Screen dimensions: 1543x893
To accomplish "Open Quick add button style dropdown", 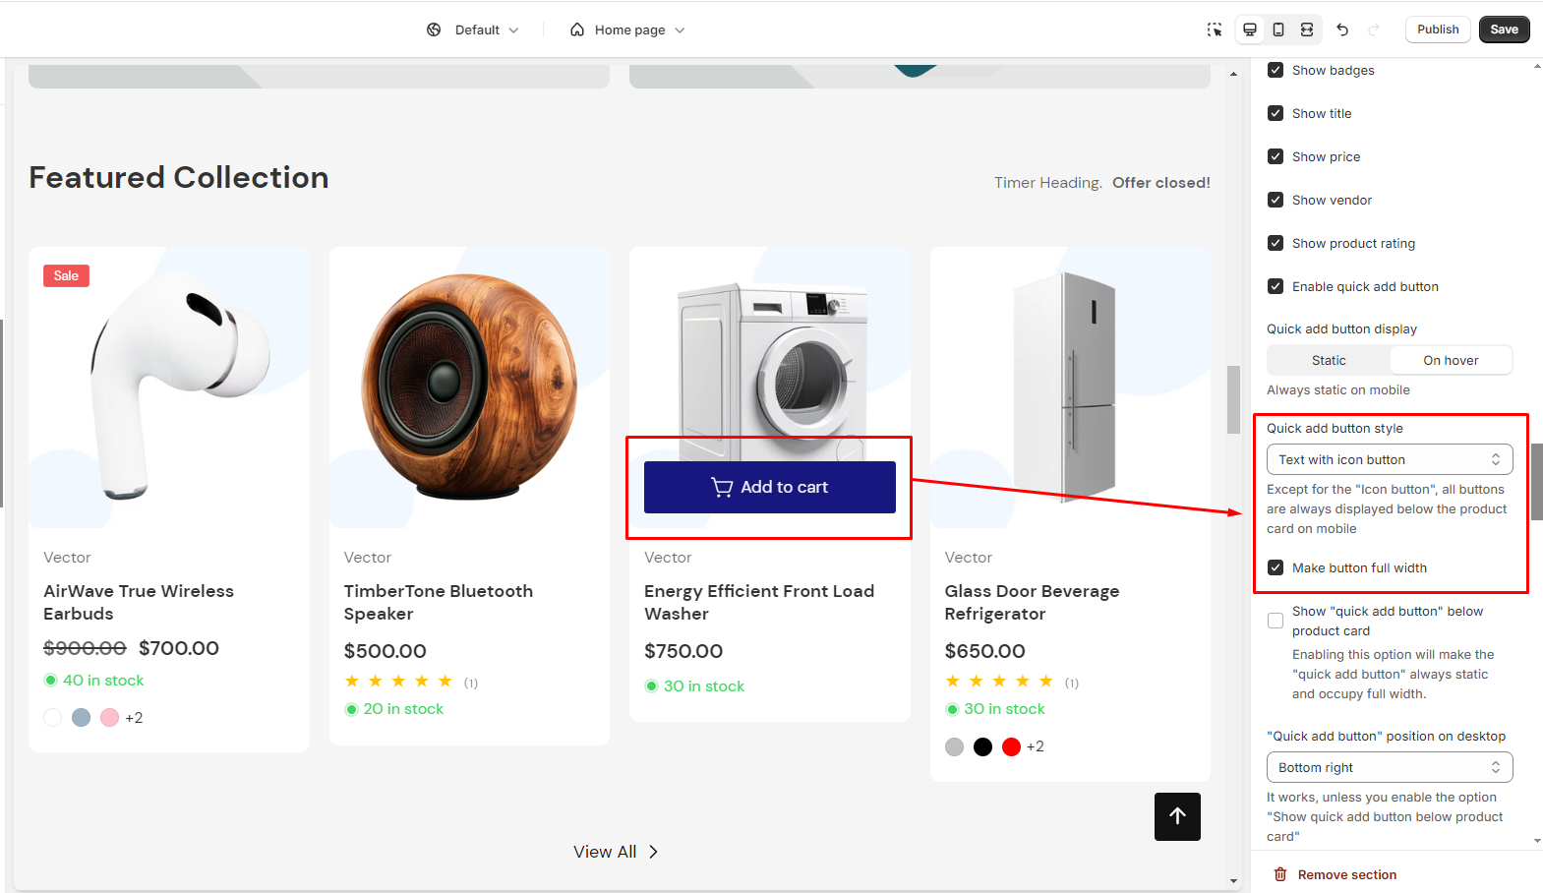I will [1389, 459].
